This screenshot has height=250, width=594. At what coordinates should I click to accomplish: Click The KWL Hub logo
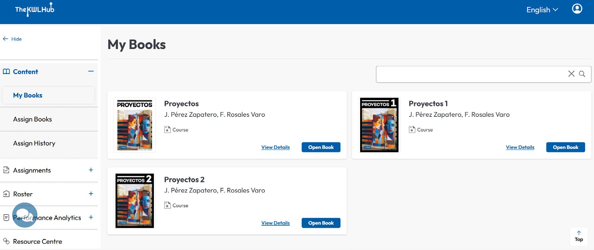tap(35, 9)
